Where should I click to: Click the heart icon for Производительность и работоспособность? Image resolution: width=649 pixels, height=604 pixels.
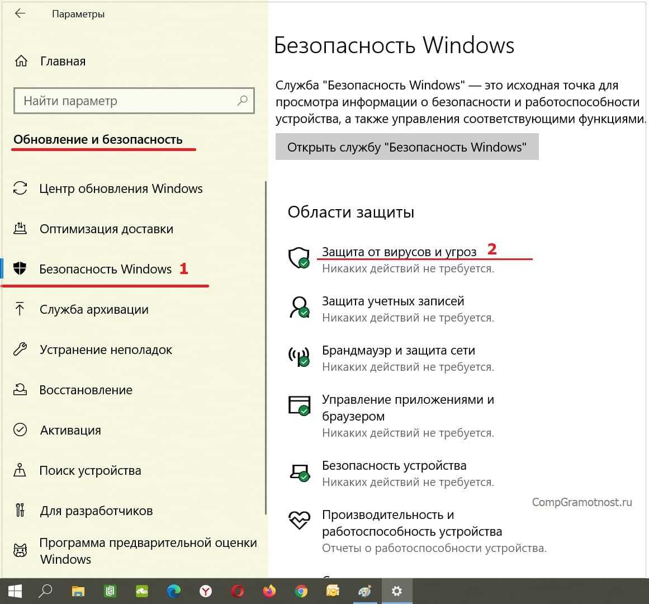pos(299,521)
